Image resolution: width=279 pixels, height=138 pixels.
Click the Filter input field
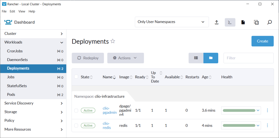pos(248,58)
